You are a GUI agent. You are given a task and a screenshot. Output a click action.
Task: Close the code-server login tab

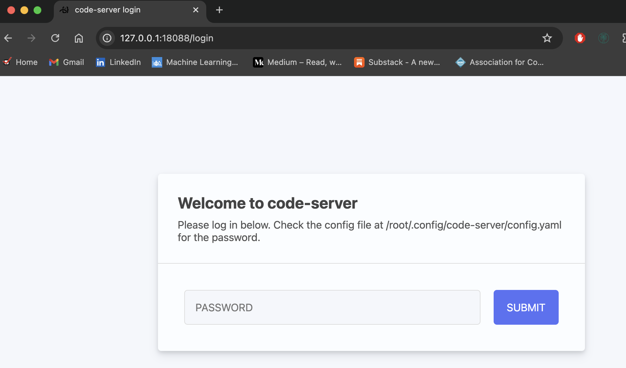coord(196,10)
